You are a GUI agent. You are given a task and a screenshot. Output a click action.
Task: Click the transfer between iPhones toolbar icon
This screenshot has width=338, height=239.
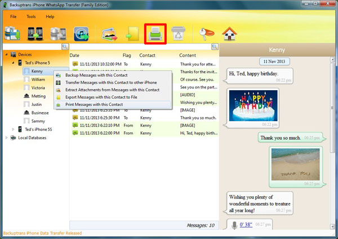35,34
